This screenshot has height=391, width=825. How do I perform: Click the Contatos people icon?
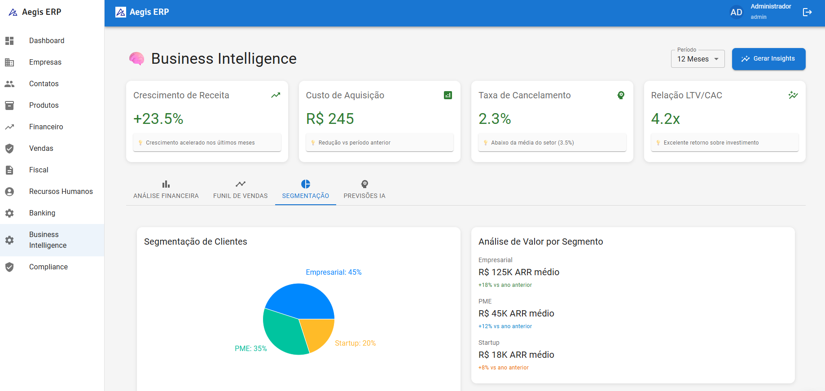pyautogui.click(x=9, y=84)
